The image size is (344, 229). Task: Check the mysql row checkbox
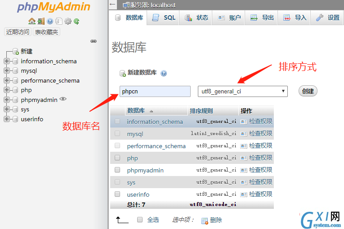point(117,133)
